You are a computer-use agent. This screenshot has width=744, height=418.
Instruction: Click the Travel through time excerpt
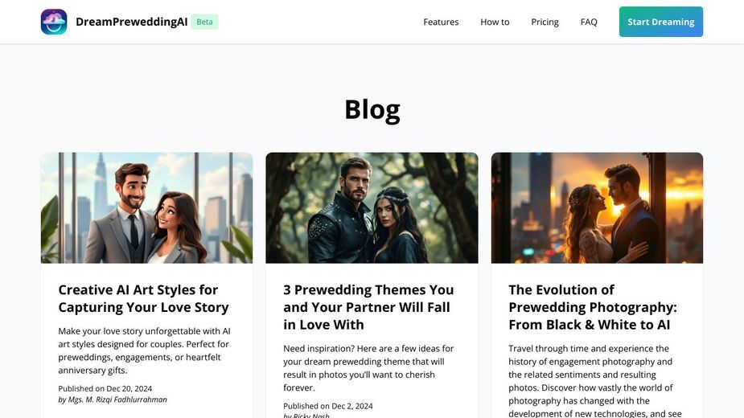(595, 381)
